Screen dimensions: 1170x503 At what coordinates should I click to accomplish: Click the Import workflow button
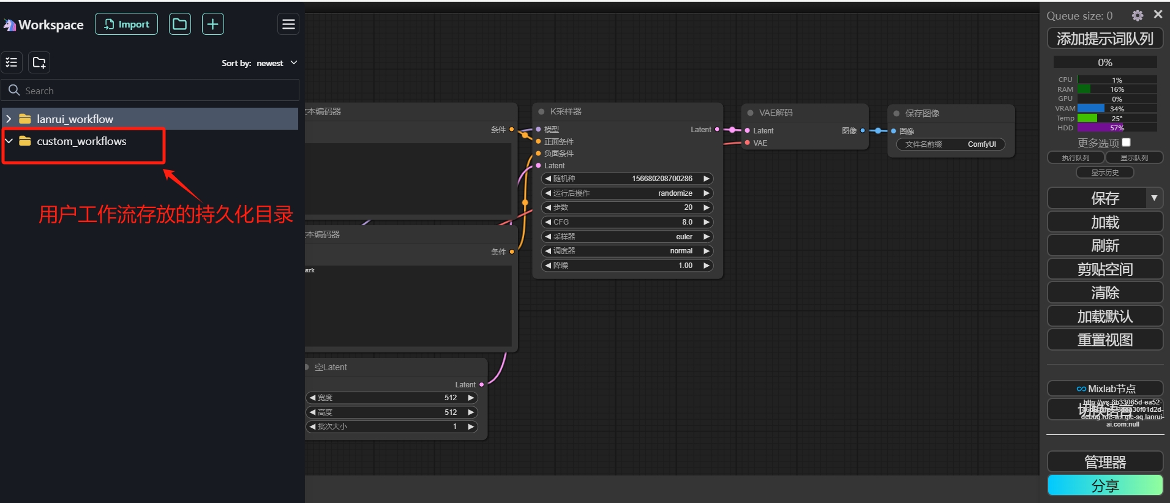pos(126,24)
